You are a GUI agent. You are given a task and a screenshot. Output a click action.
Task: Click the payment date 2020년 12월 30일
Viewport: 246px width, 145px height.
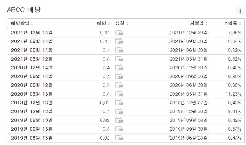(x=188, y=68)
